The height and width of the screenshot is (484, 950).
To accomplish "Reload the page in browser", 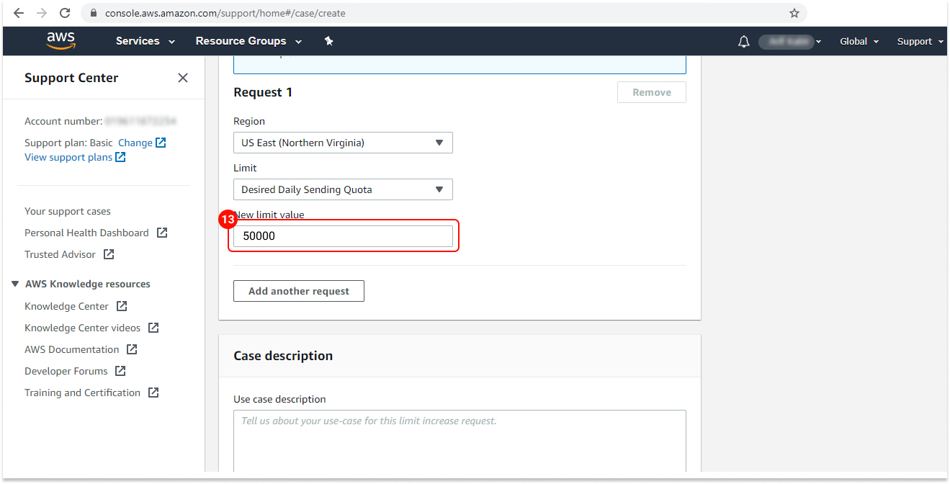I will pyautogui.click(x=65, y=13).
